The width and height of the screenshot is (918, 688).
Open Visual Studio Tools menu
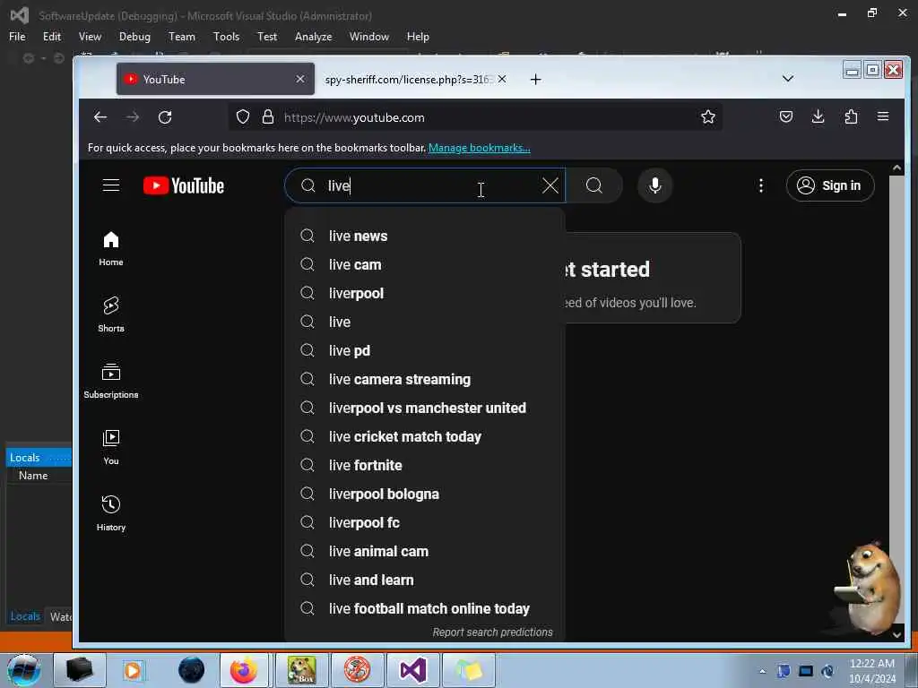226,36
